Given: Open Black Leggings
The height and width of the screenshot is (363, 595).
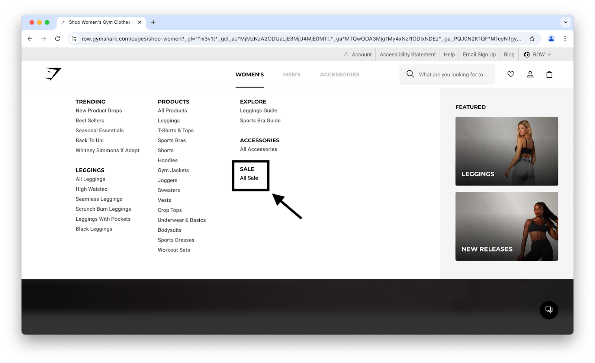Looking at the screenshot, I should (x=94, y=229).
